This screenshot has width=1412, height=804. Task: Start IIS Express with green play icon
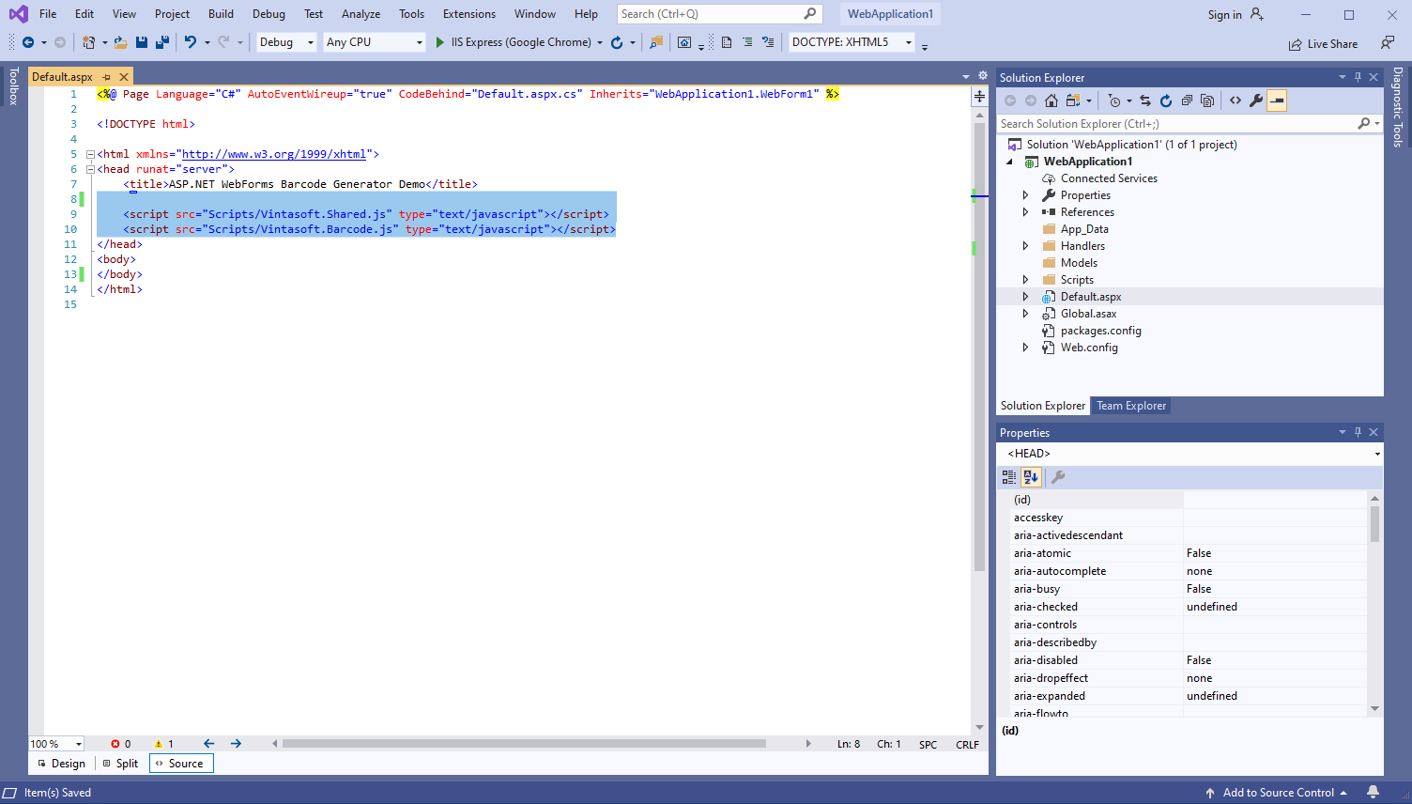(439, 42)
